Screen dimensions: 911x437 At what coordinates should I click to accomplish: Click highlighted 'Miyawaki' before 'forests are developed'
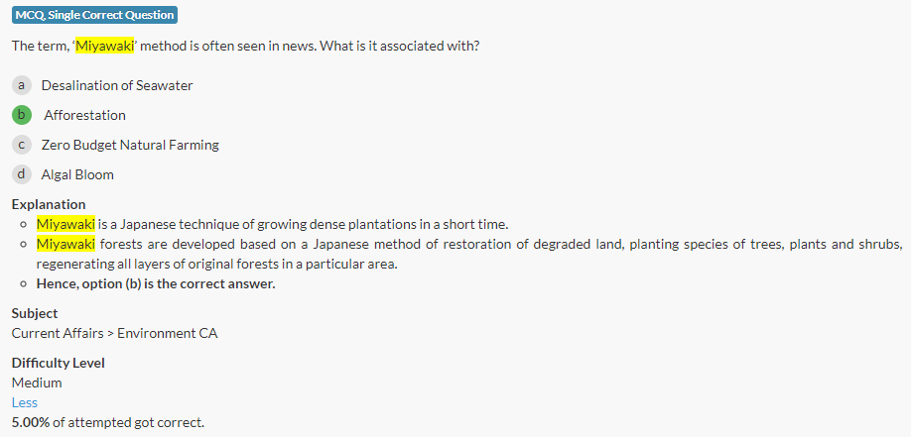pos(65,244)
